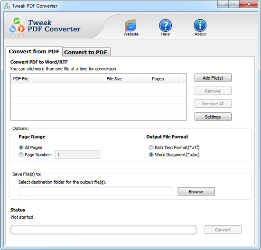This screenshot has height=250, width=261.
Task: Click the Page Number input field
Action: pos(77,155)
